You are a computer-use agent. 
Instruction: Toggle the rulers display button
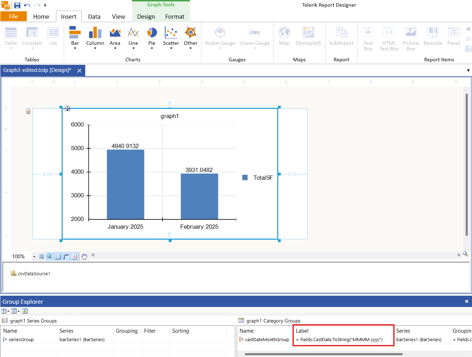[x=66, y=257]
